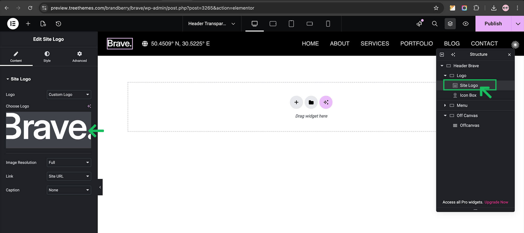Viewport: 524px width, 233px height.
Task: Select Icon Box in Structure panel
Action: (x=468, y=95)
